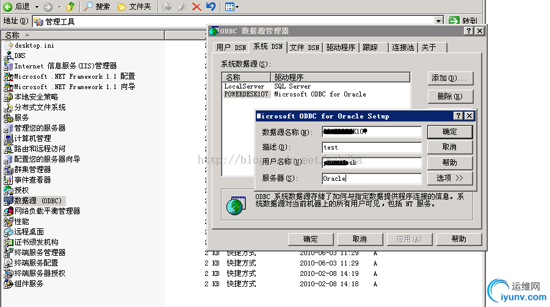Click 帮助 in Oracle Setup dialog

point(450,163)
